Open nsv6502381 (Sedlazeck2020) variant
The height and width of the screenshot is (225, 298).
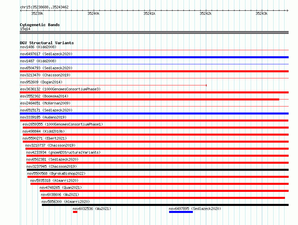tap(52, 159)
